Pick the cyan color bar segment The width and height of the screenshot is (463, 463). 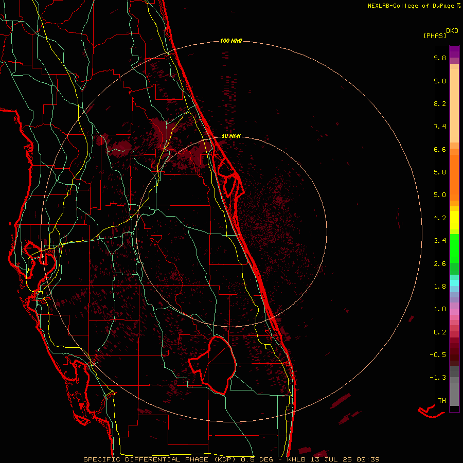point(454,283)
